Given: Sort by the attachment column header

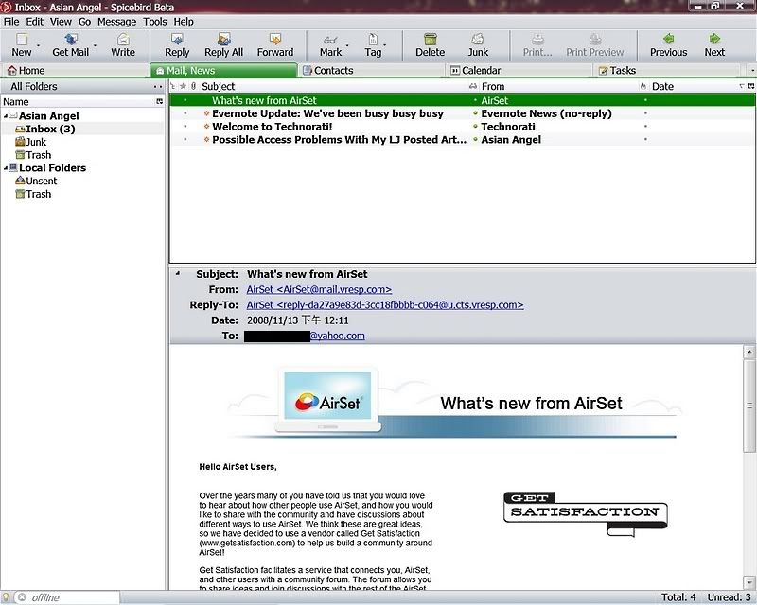Looking at the screenshot, I should (194, 86).
